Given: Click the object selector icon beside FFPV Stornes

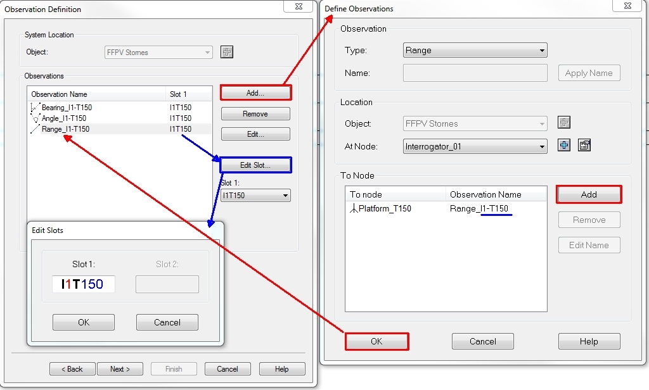Looking at the screenshot, I should click(226, 52).
